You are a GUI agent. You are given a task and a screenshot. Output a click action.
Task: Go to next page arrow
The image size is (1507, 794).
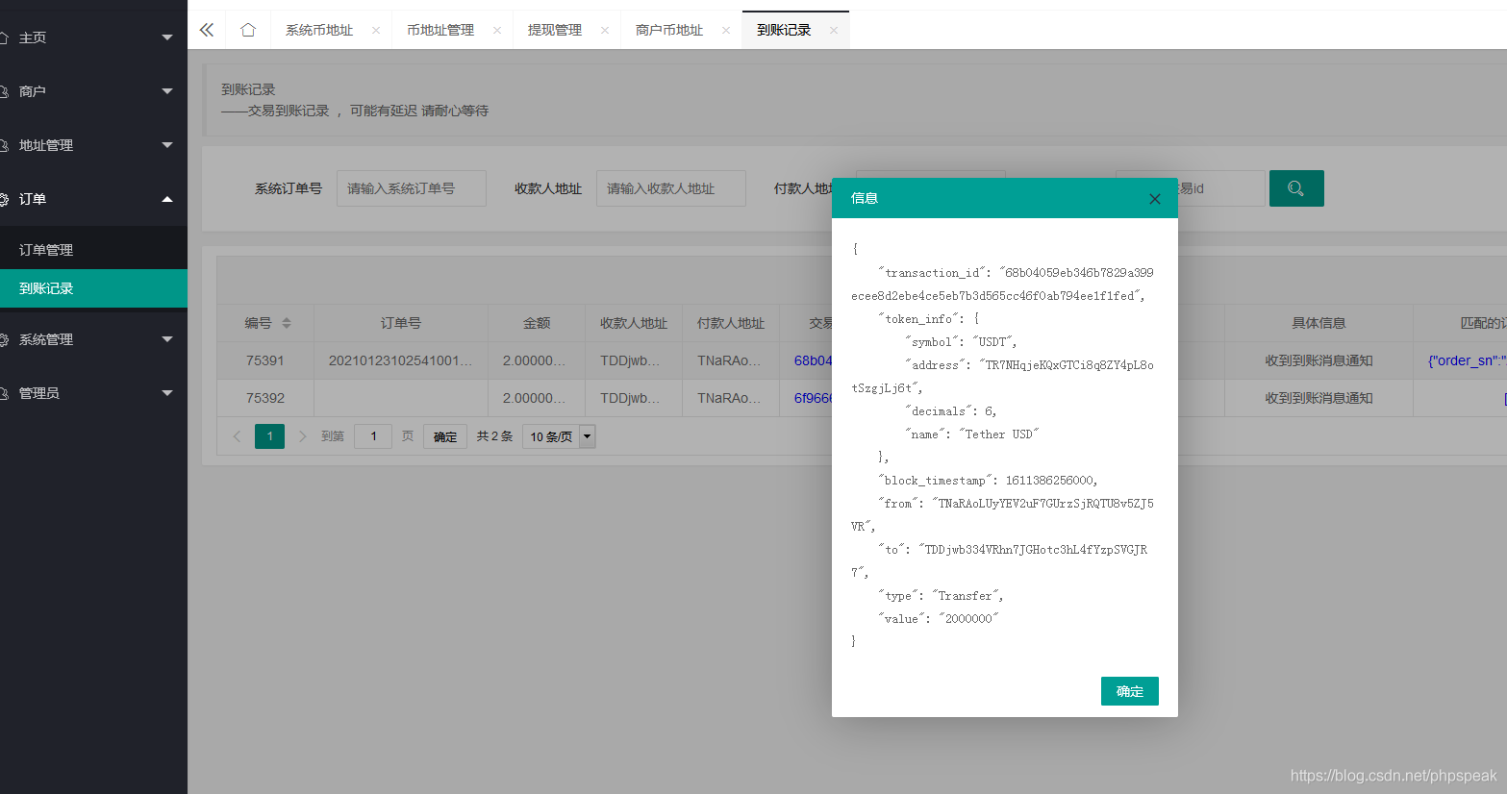tap(302, 436)
